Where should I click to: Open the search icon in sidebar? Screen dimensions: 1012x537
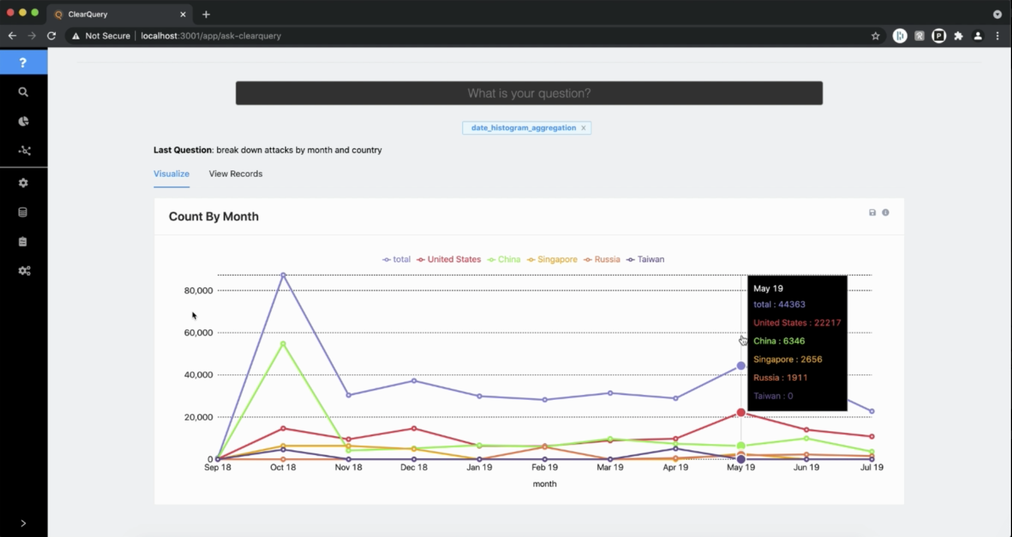click(x=23, y=92)
